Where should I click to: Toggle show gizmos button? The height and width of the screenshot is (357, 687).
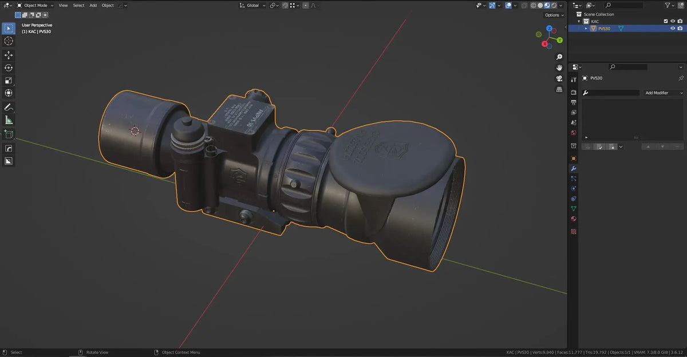492,5
